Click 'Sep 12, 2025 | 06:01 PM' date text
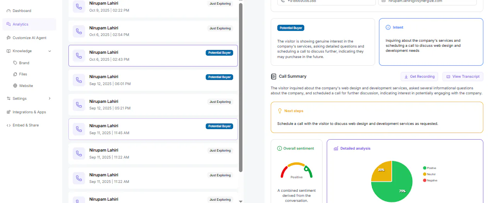 click(x=110, y=84)
